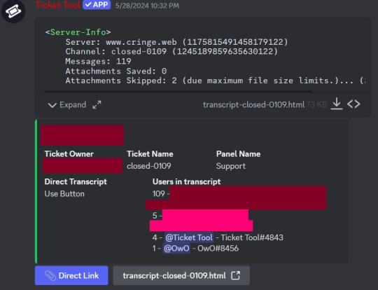Screen dimensions: 378x290
Task: Click the closed-0109 Ticket Name value
Action: click(x=149, y=166)
